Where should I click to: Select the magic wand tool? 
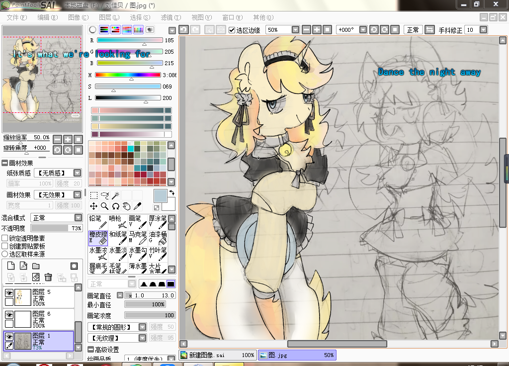tap(115, 195)
